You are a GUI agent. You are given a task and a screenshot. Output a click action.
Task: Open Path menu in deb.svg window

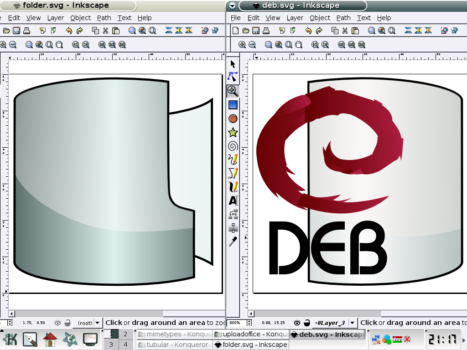point(343,18)
